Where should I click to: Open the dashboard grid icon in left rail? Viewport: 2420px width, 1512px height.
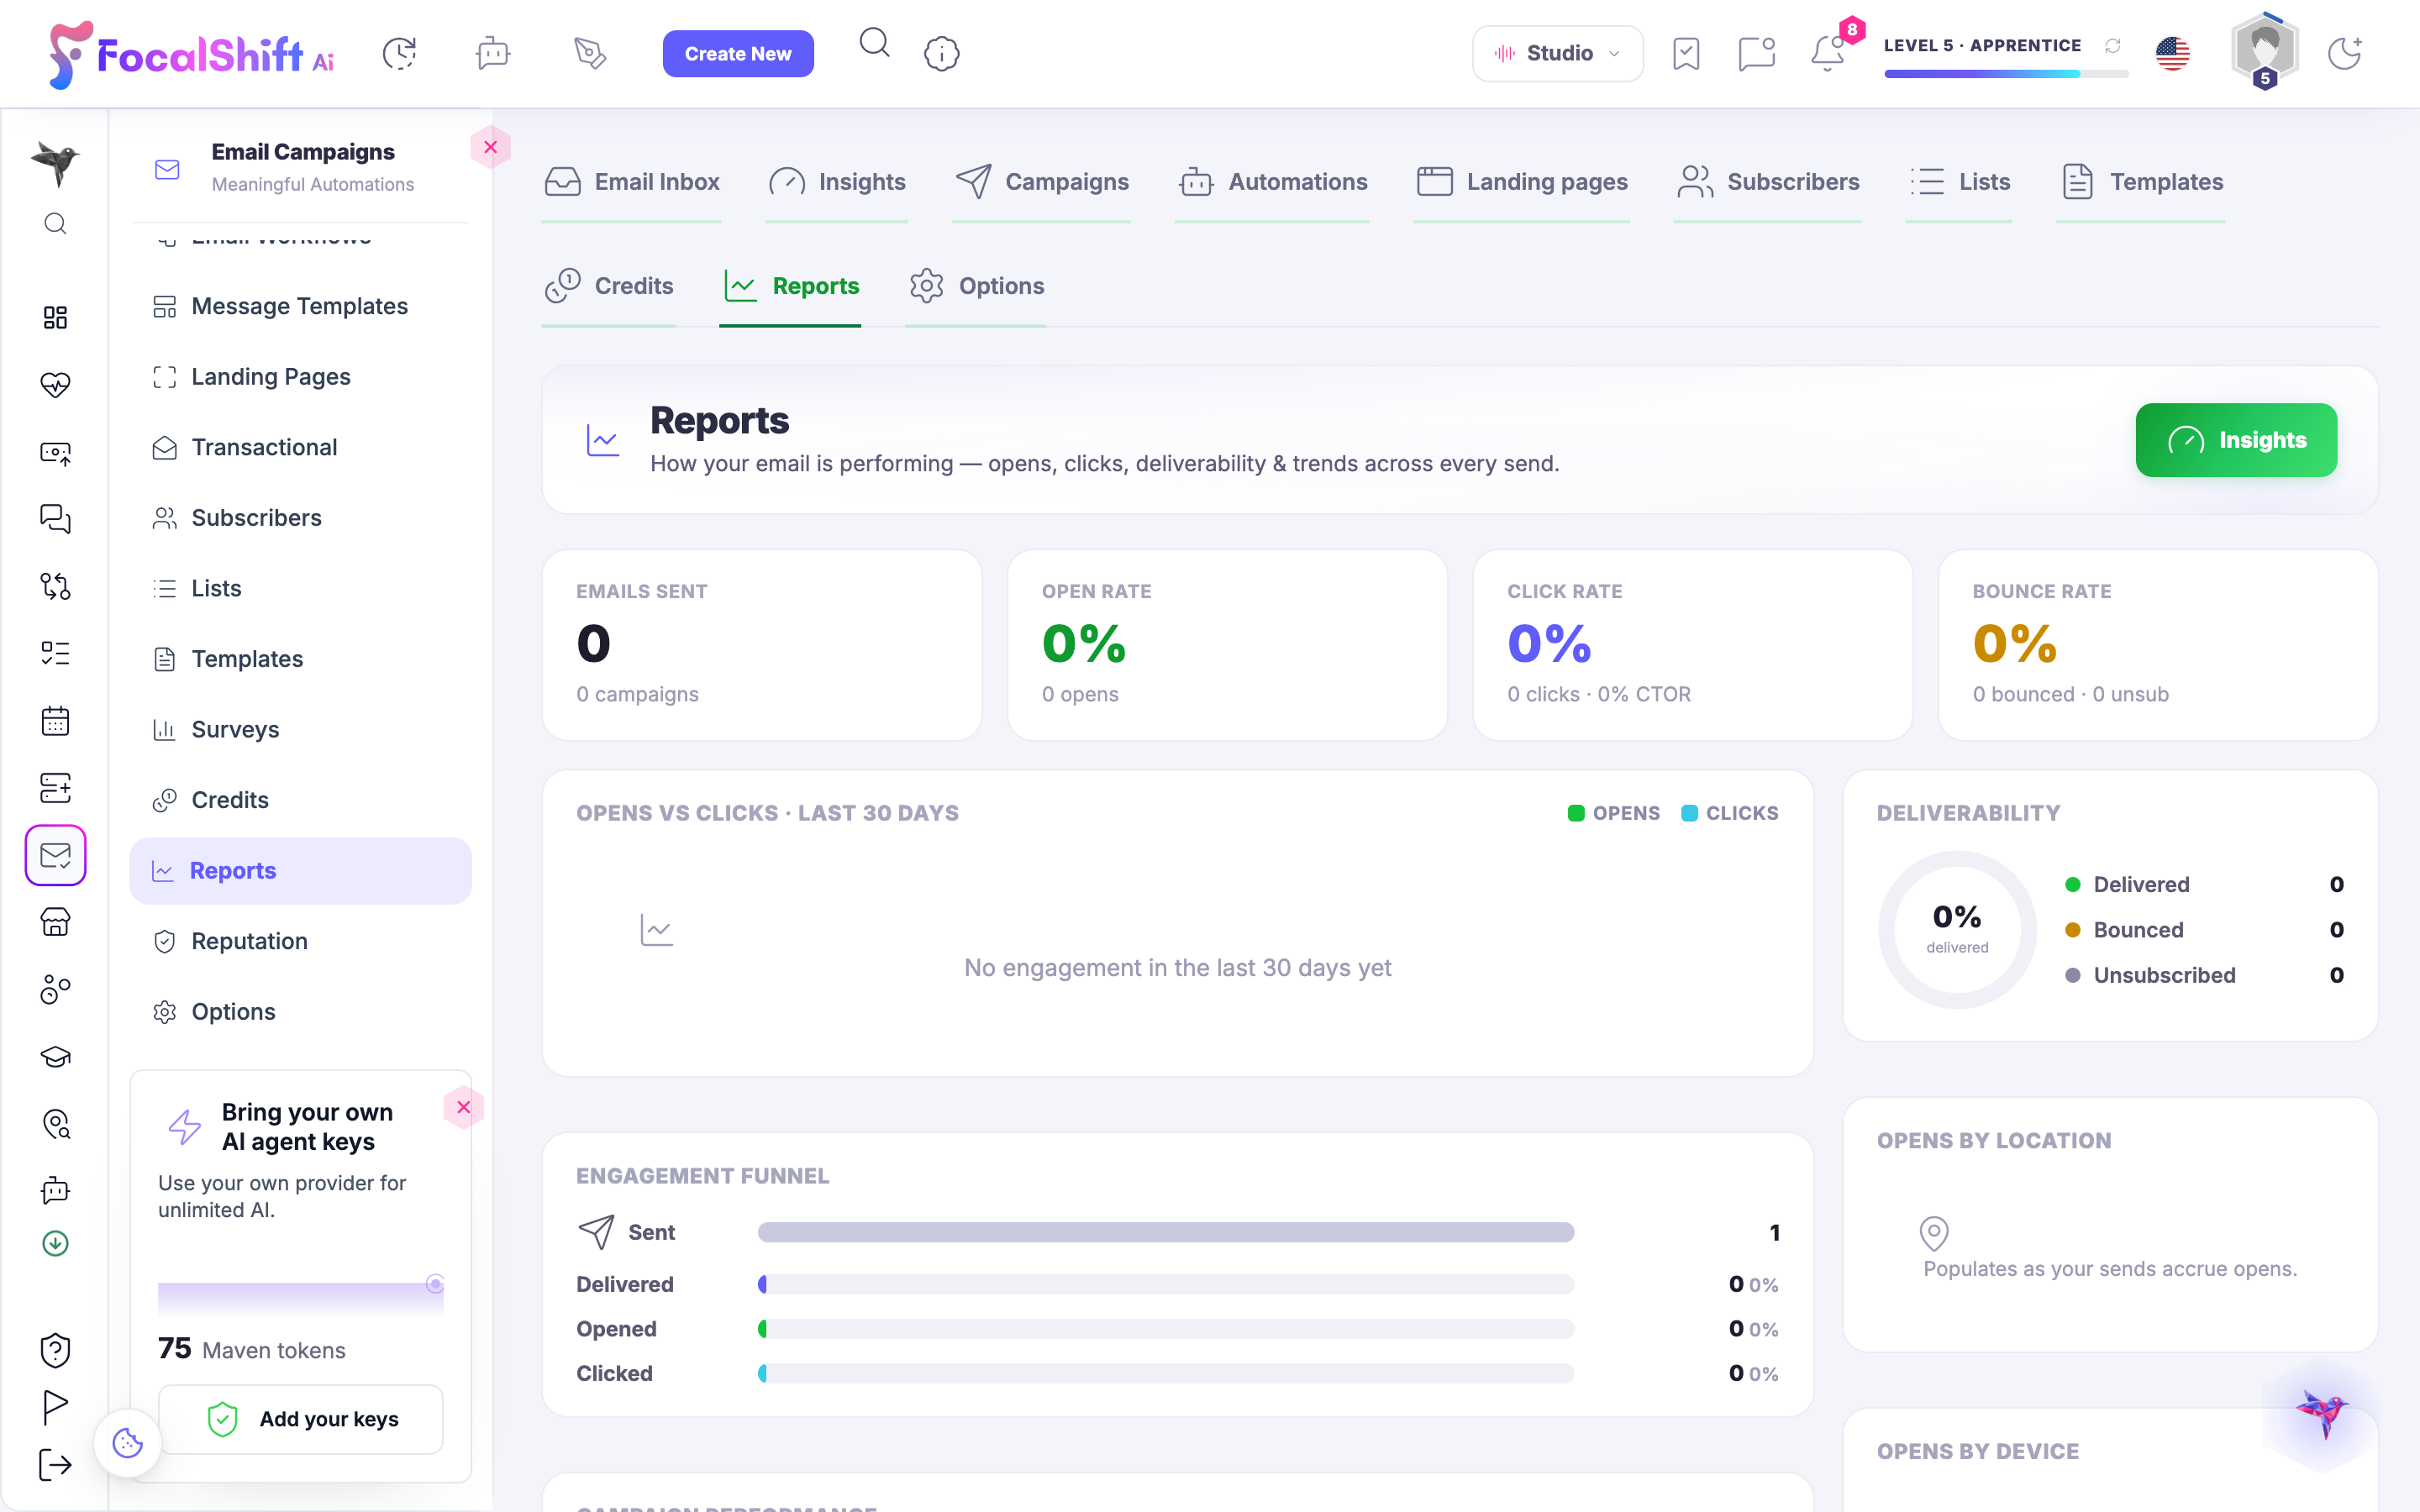pos(56,318)
